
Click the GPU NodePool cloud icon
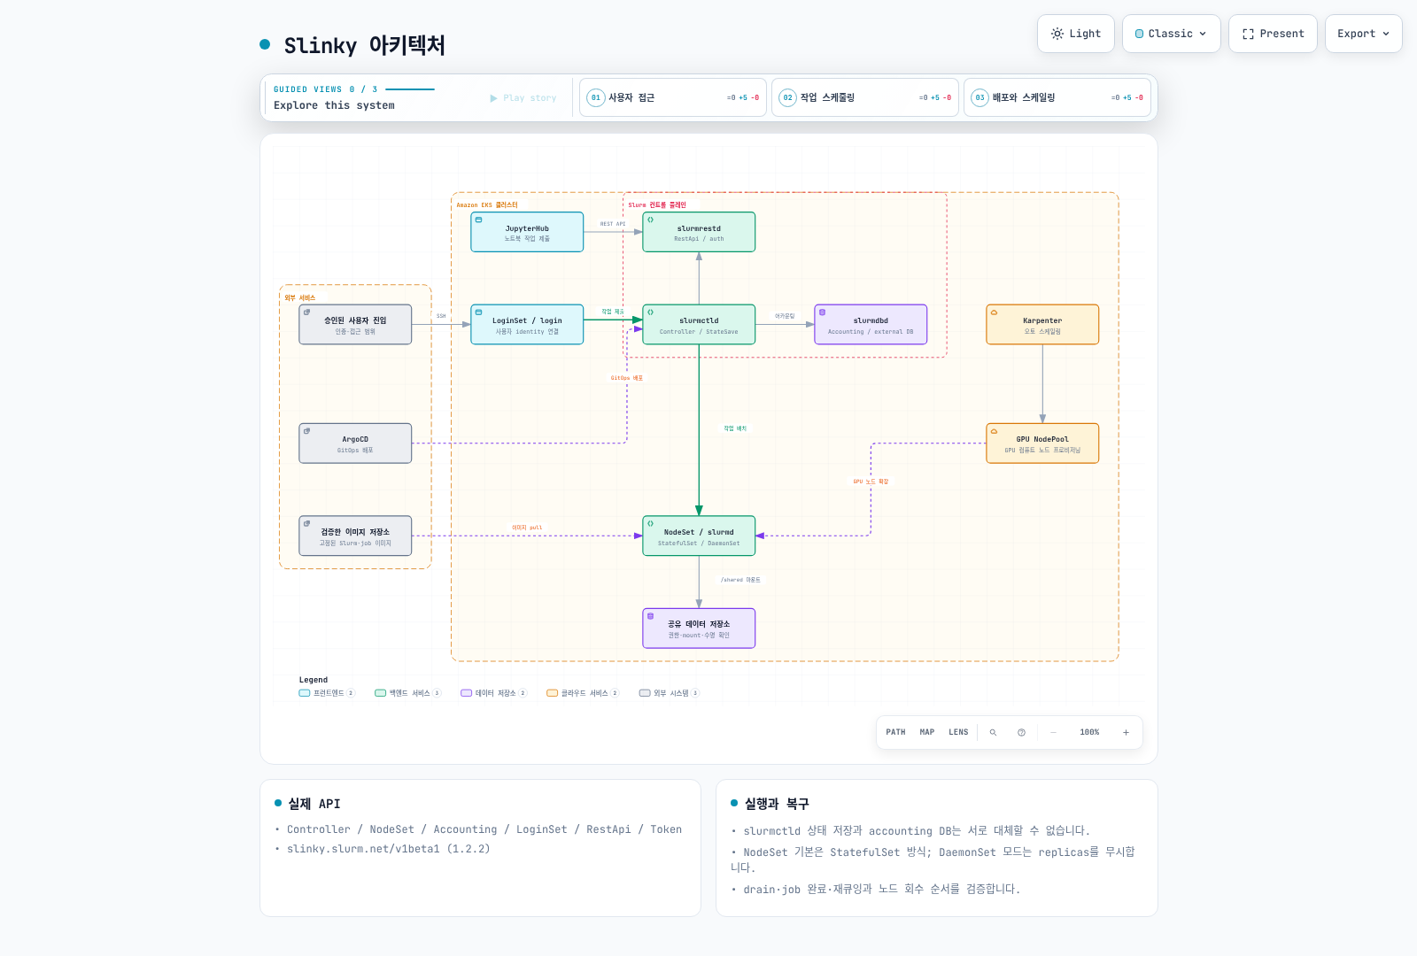pyautogui.click(x=994, y=431)
